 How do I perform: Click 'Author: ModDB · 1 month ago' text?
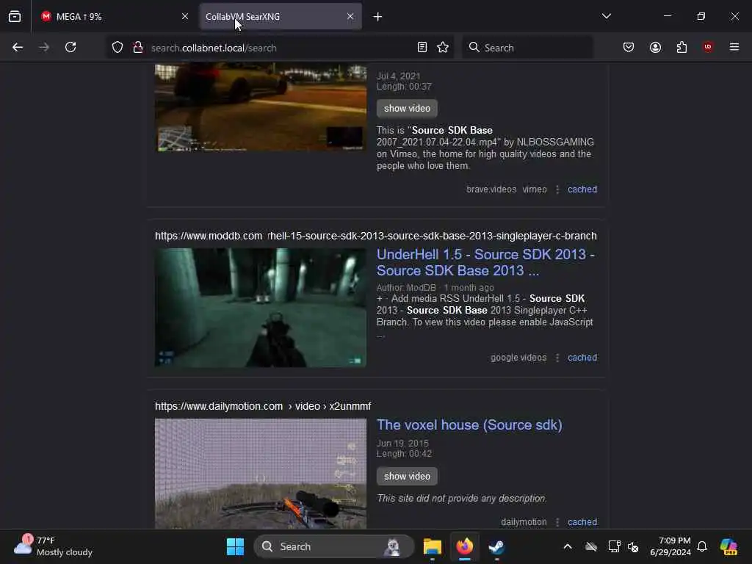pyautogui.click(x=435, y=287)
